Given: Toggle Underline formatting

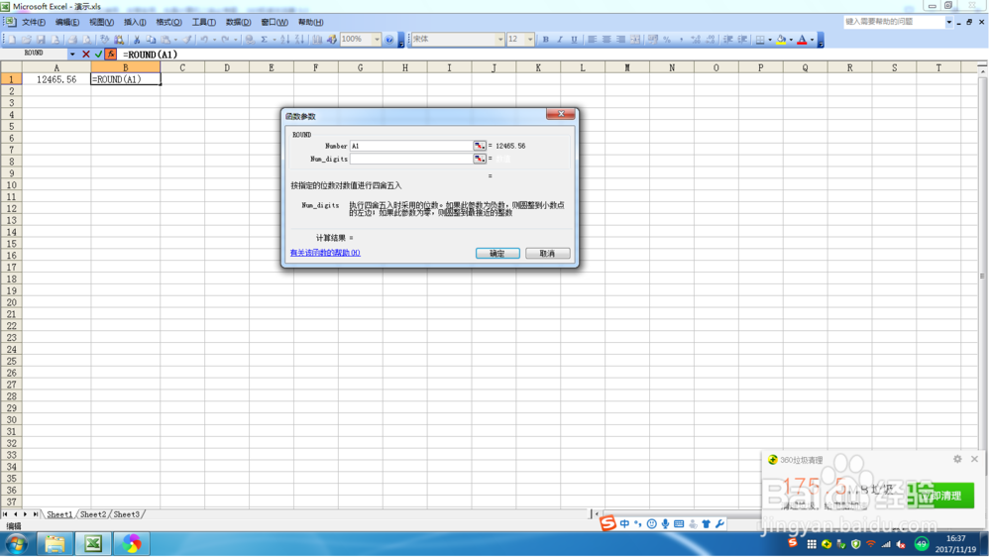Looking at the screenshot, I should 575,40.
